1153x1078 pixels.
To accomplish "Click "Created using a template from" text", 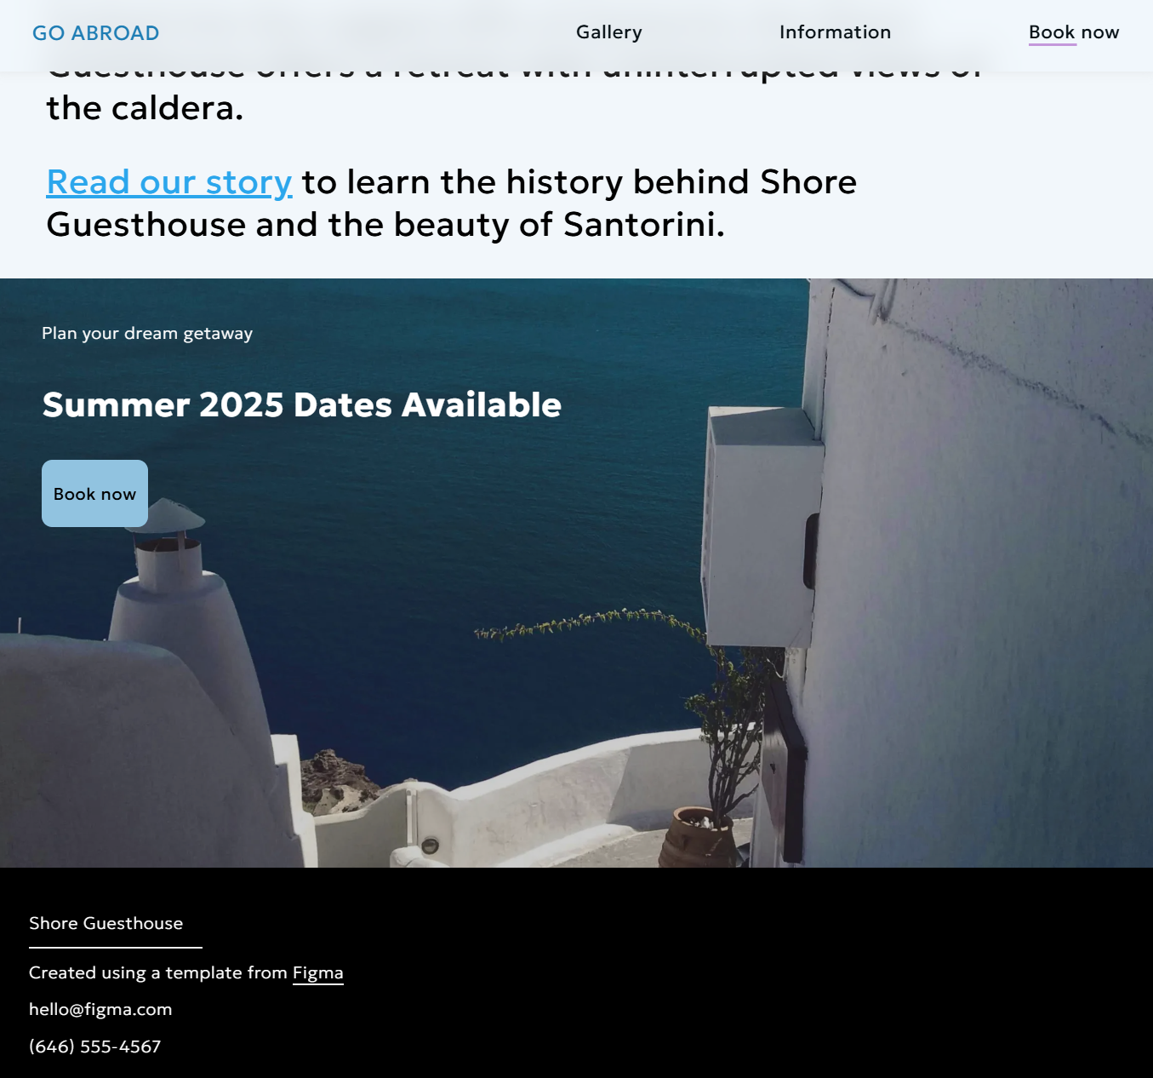I will click(x=157, y=972).
